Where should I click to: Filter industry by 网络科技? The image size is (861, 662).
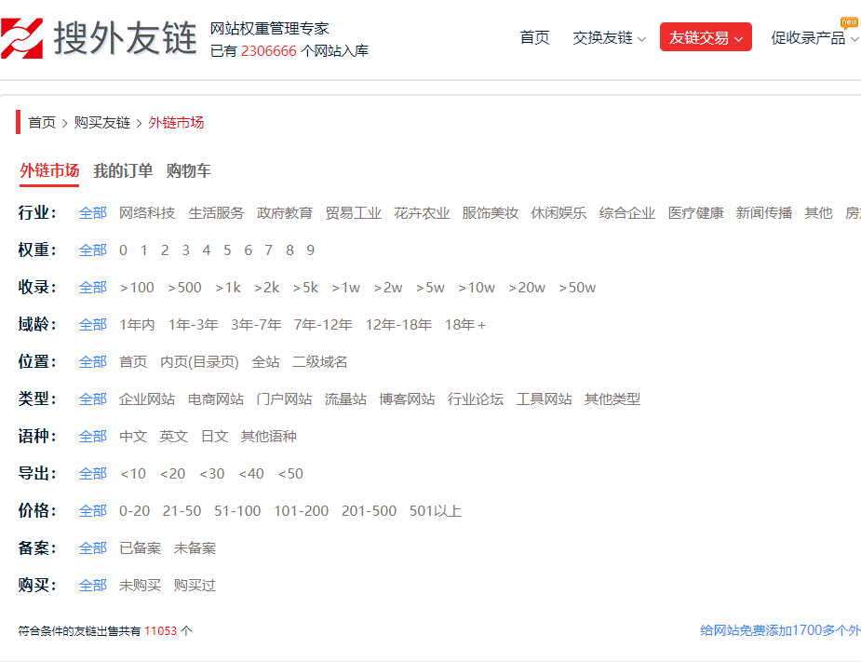point(147,212)
